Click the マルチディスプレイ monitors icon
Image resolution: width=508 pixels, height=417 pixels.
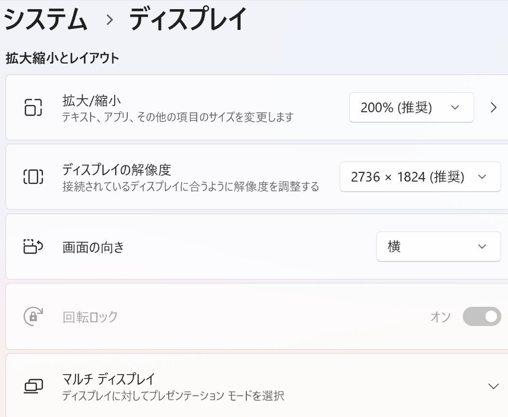pos(33,386)
